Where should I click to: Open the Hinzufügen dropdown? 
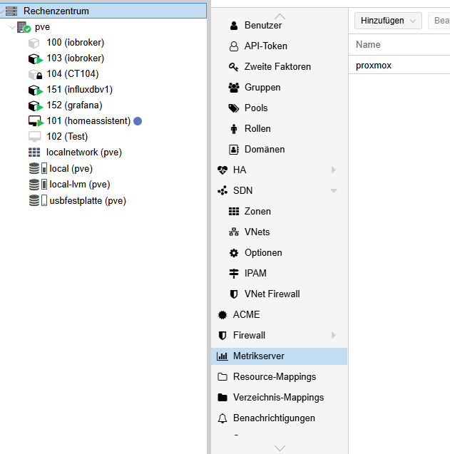(388, 21)
